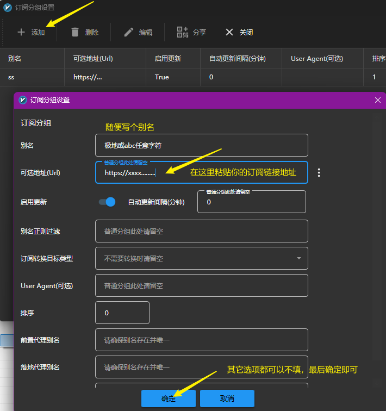This screenshot has width=386, height=411.
Task: Sort by the 别名 column header
Action: [x=15, y=59]
